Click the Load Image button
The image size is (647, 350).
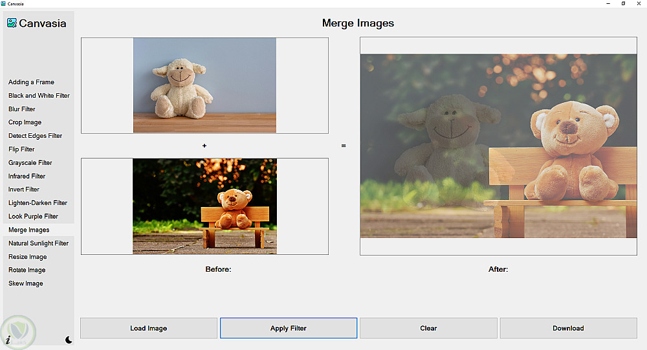coord(149,328)
